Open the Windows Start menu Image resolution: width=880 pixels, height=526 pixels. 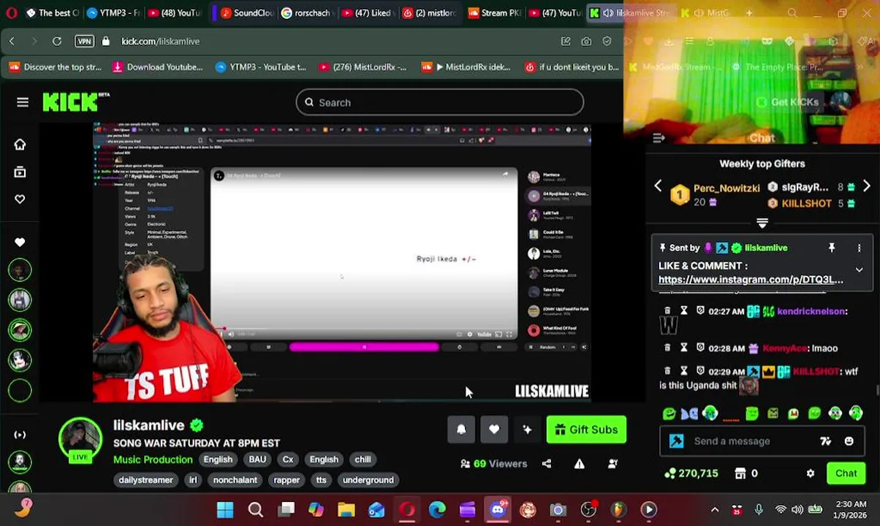tap(225, 510)
